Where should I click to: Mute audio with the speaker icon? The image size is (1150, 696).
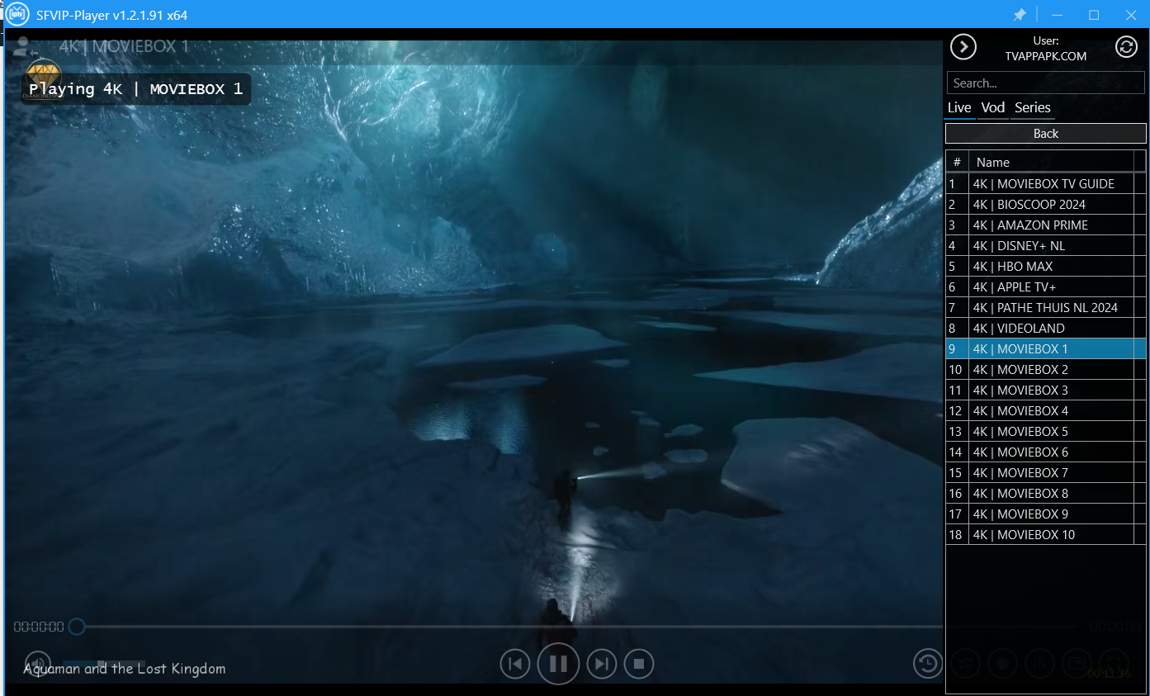tap(38, 664)
